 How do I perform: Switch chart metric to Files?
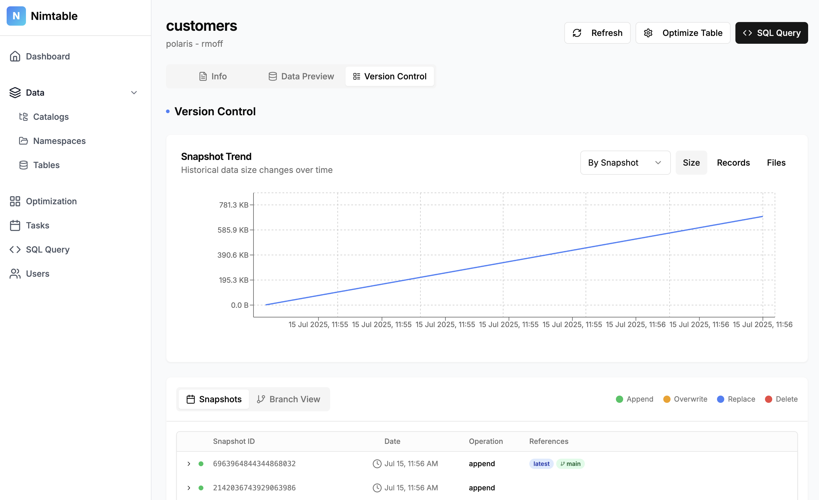(776, 163)
